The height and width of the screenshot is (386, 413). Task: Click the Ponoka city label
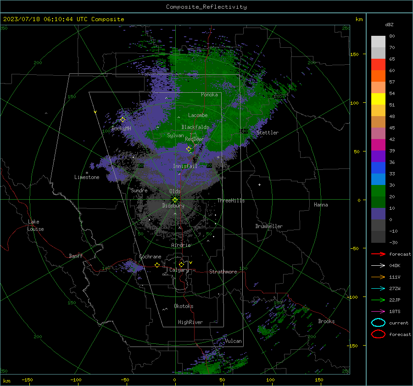209,95
